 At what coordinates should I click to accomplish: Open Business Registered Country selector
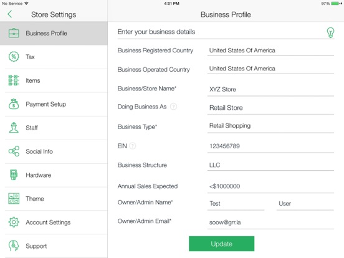click(x=270, y=50)
